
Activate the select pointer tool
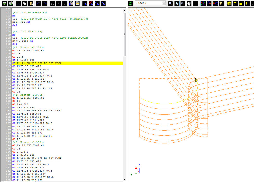(x=177, y=3)
